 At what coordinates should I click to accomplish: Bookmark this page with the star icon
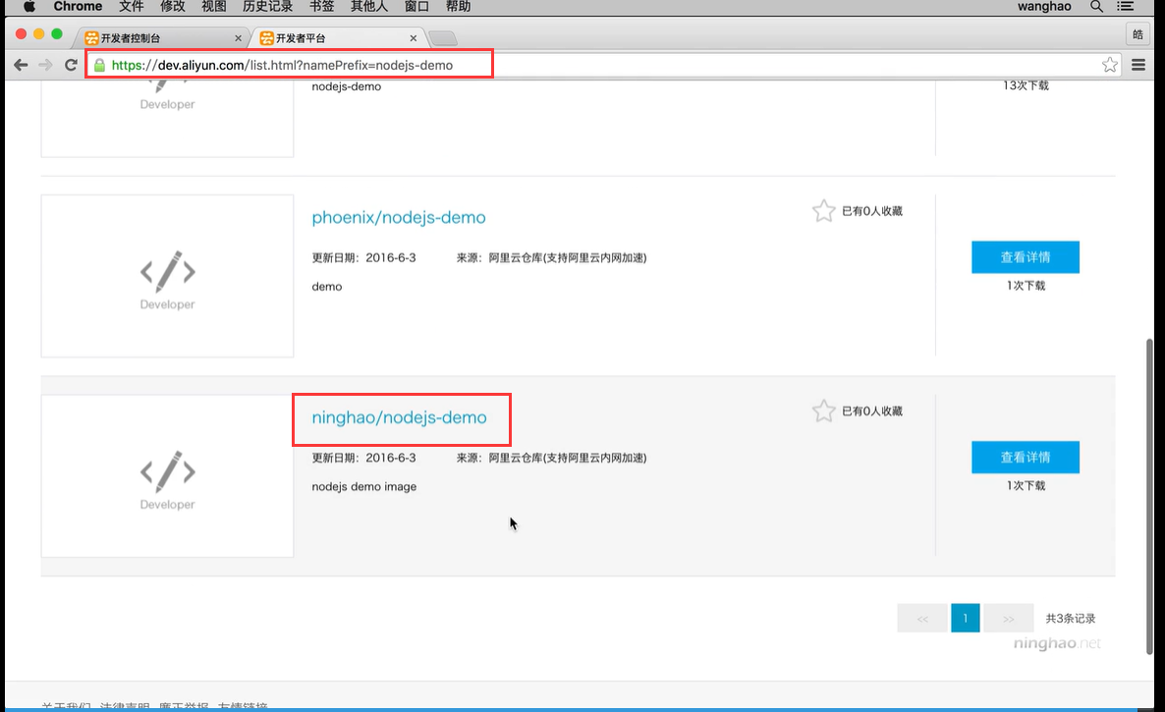tap(1109, 66)
